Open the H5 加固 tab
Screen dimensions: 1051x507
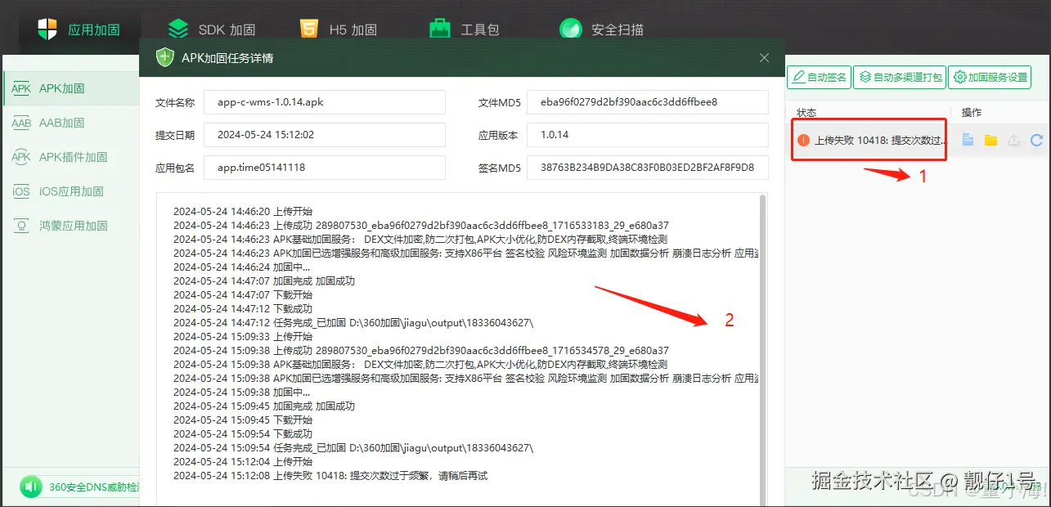click(338, 29)
